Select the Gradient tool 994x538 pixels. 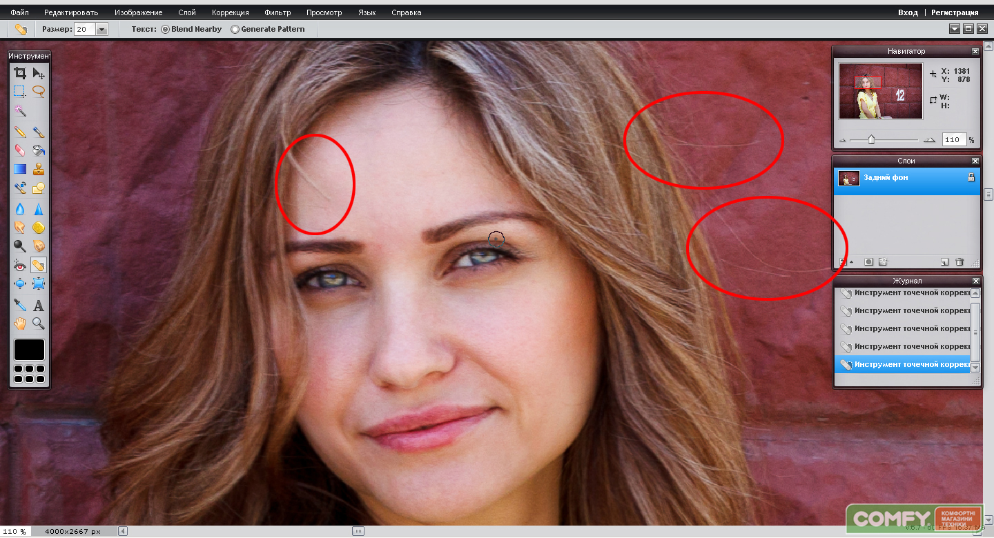pos(20,168)
